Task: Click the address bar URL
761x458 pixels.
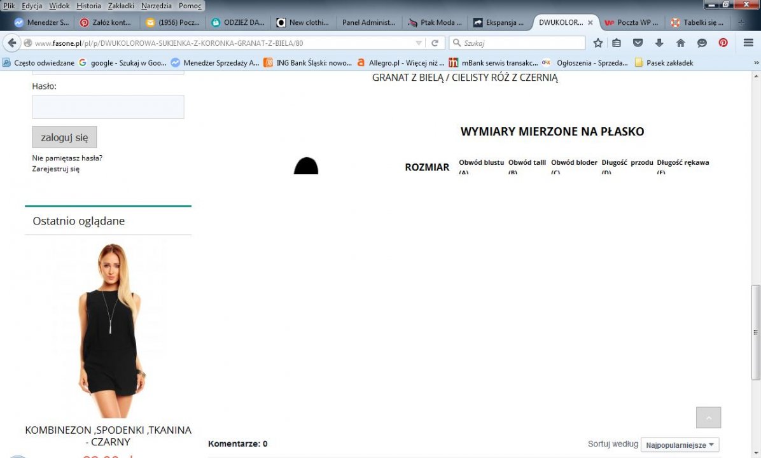Action: click(169, 43)
